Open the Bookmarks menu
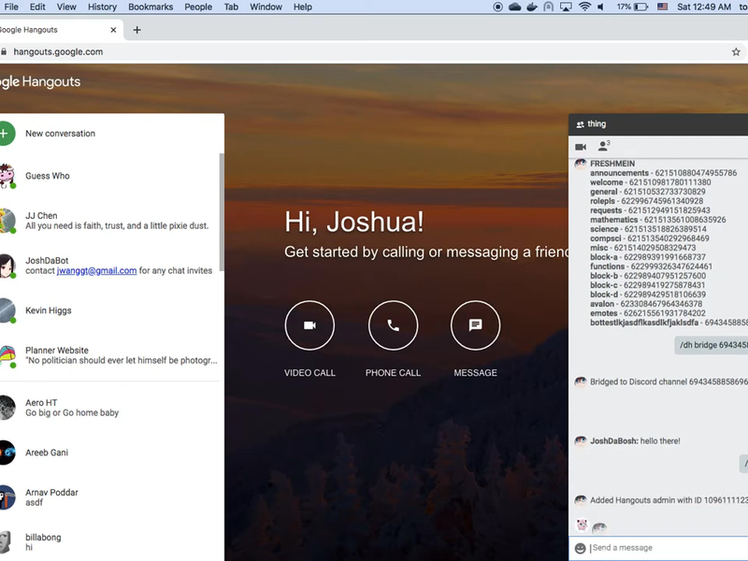748x561 pixels. 151,7
